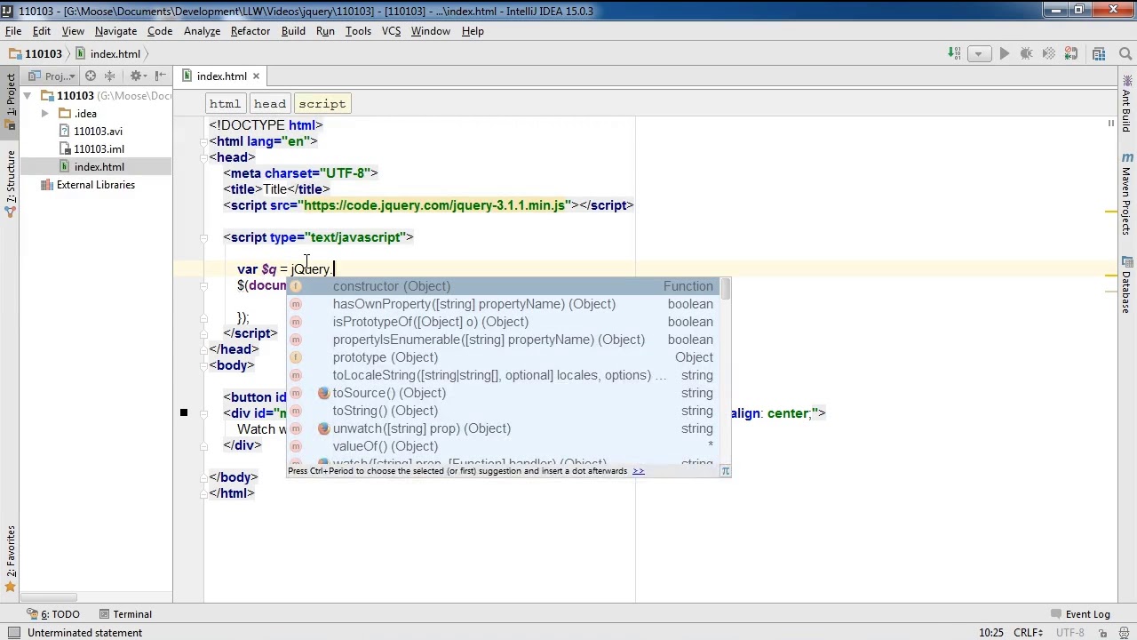Open the Proj... view selector dropdown
The image size is (1137, 640).
pyautogui.click(x=53, y=76)
